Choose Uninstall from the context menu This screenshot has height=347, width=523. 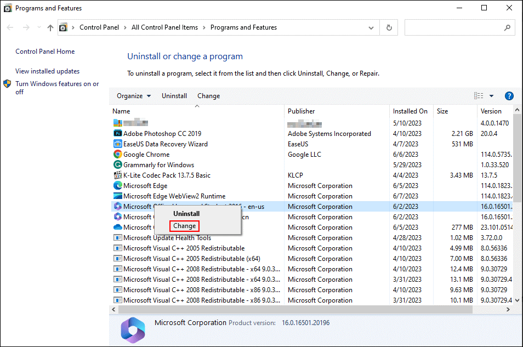(186, 214)
